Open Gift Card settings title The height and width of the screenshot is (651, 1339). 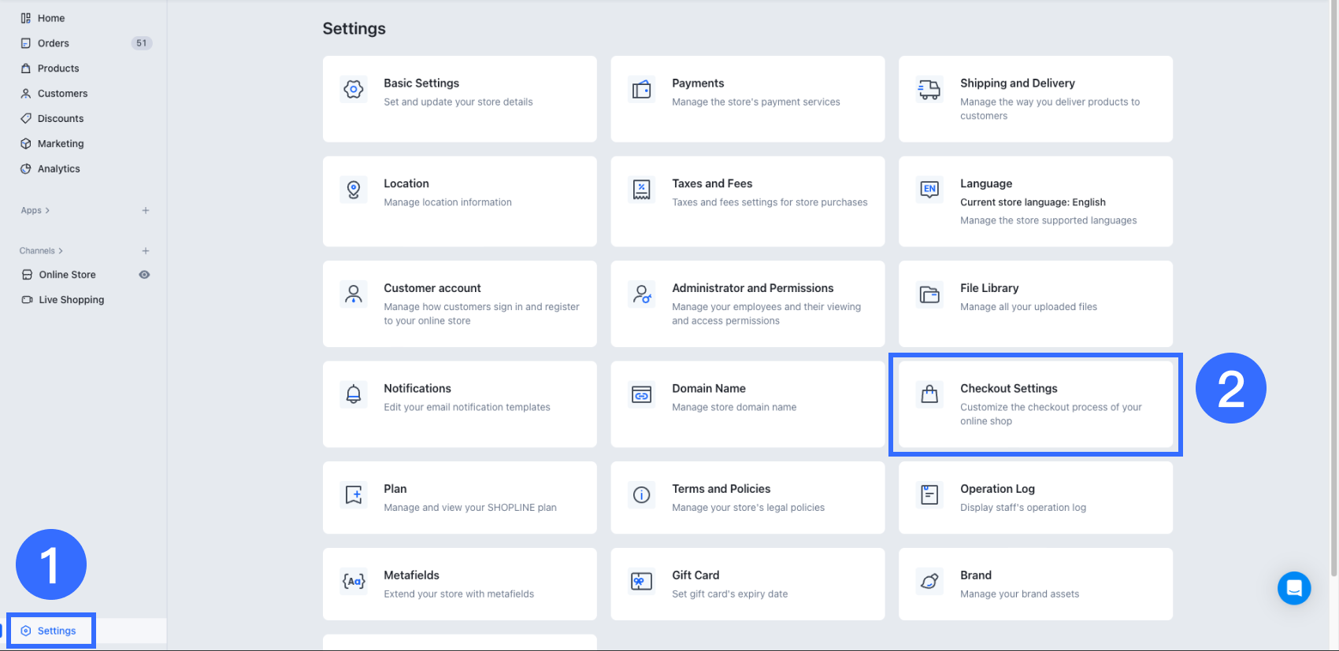(x=695, y=575)
